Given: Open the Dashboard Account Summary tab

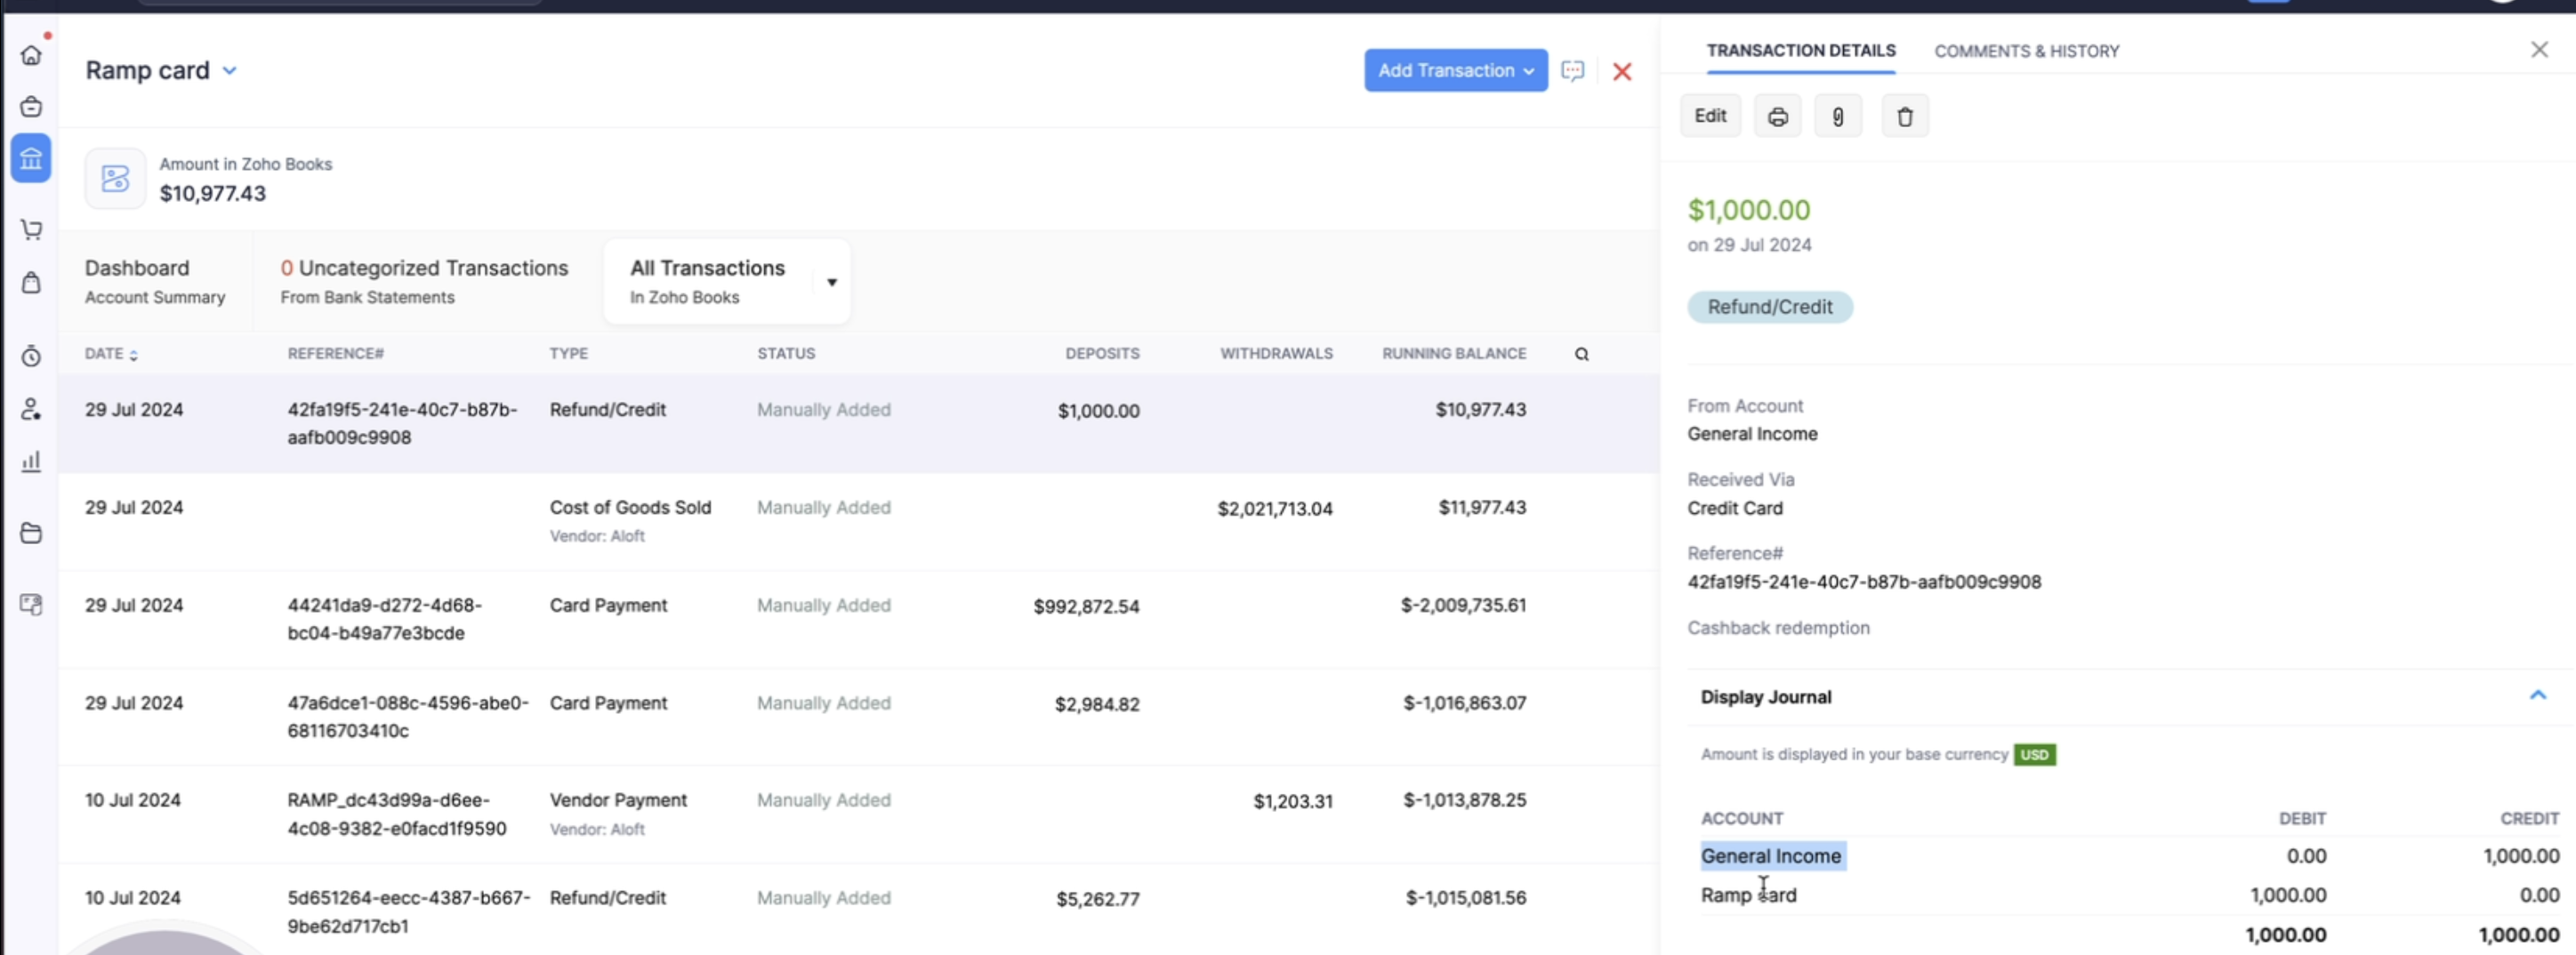Looking at the screenshot, I should (155, 282).
